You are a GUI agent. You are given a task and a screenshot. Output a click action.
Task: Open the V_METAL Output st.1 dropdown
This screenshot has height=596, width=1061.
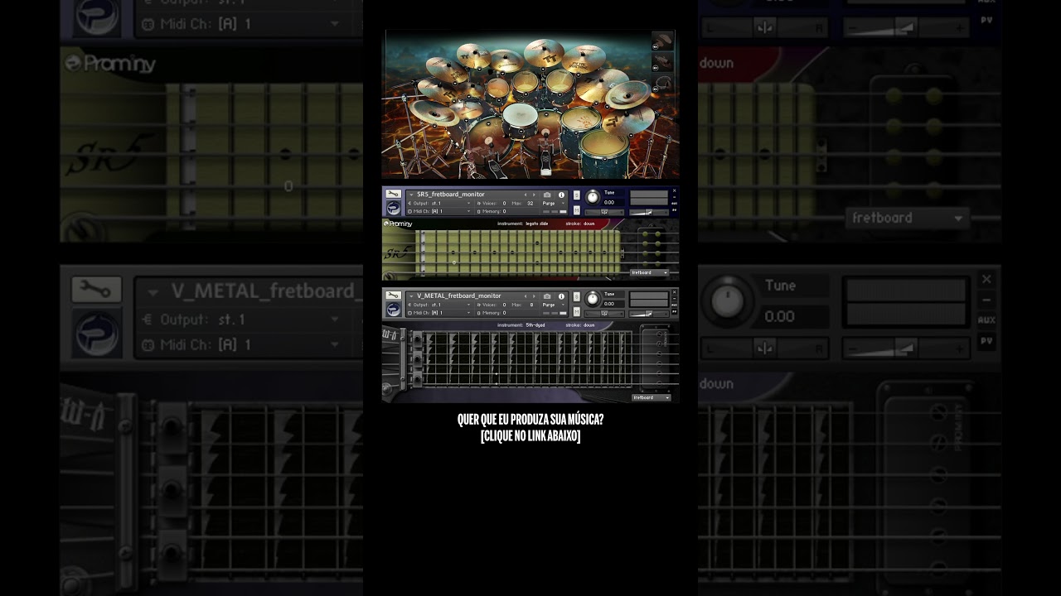pos(439,305)
